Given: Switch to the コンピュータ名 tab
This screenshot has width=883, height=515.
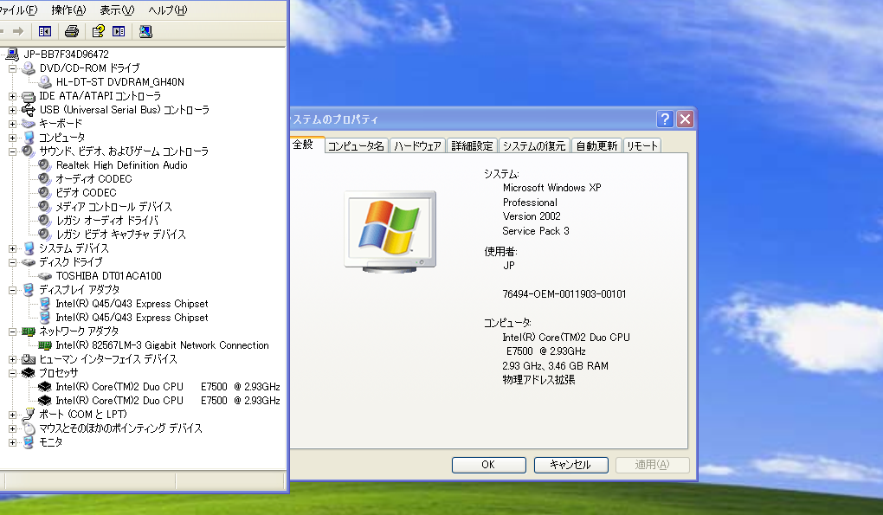Looking at the screenshot, I should (x=356, y=145).
